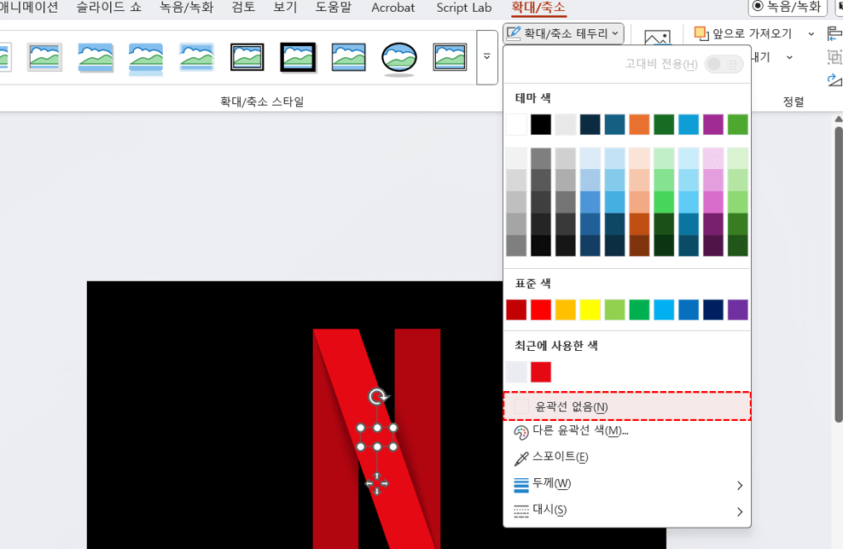Toggle the 고대비 전용 switch
Image resolution: width=843 pixels, height=549 pixels.
(x=724, y=62)
